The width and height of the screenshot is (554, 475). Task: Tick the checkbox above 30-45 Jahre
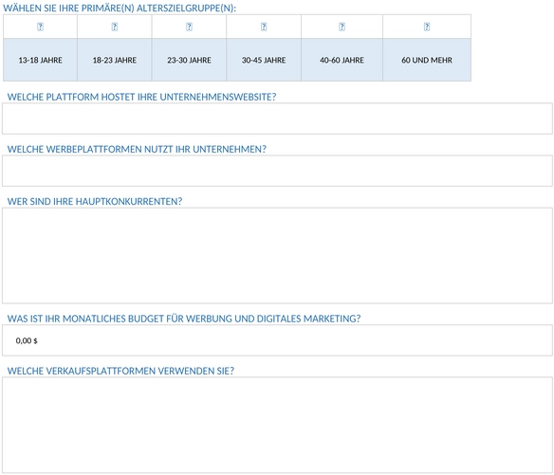[264, 27]
